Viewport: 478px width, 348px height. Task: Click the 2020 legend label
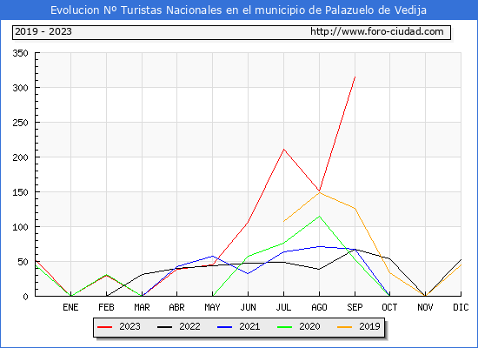(309, 326)
